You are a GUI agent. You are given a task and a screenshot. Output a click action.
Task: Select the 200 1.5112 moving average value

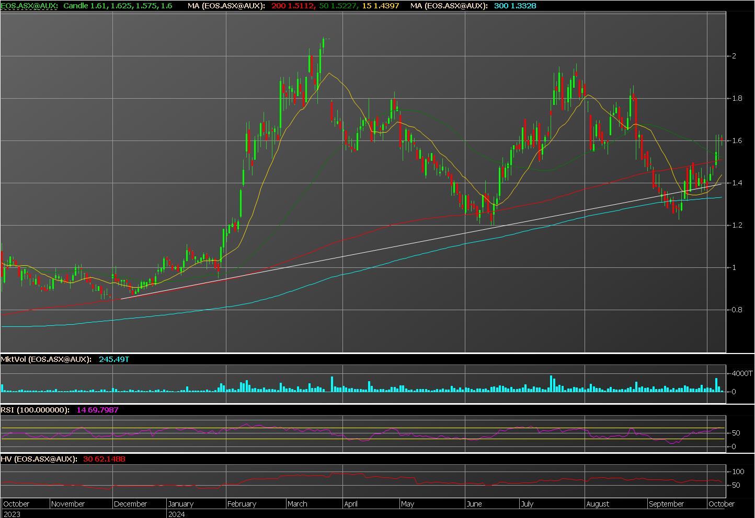(x=293, y=6)
